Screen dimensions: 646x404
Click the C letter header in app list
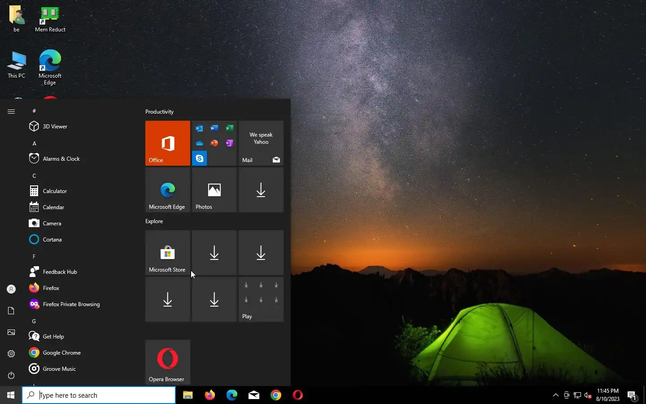coord(34,176)
